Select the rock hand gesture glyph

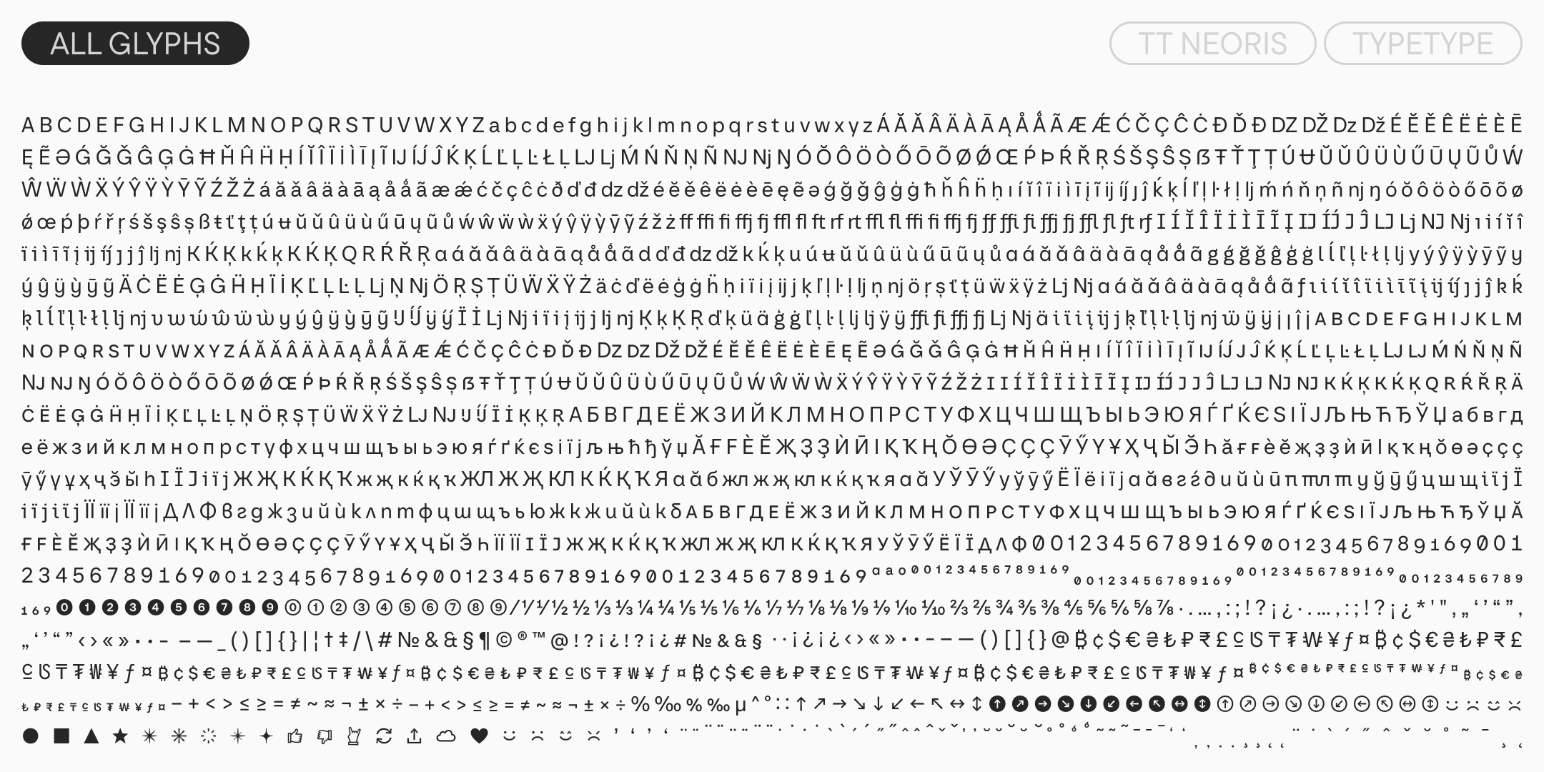[353, 736]
